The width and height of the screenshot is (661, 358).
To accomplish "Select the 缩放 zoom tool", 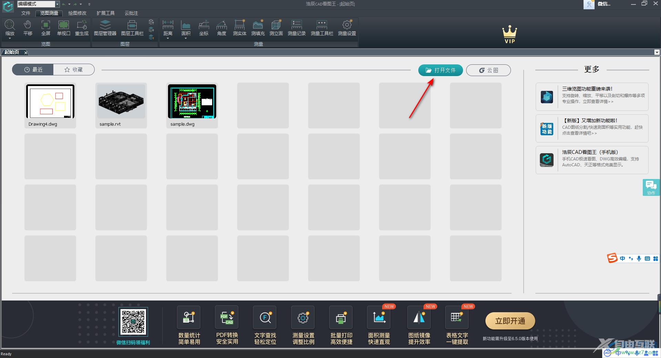I will point(10,28).
